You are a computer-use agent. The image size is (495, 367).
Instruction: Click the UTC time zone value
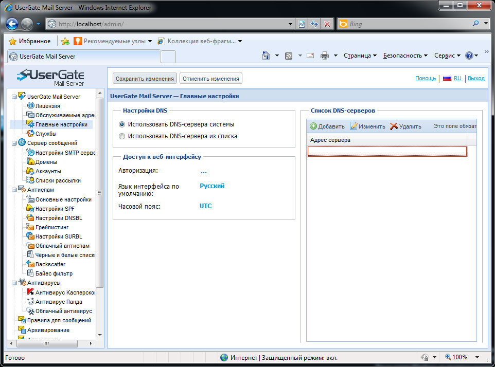click(205, 206)
